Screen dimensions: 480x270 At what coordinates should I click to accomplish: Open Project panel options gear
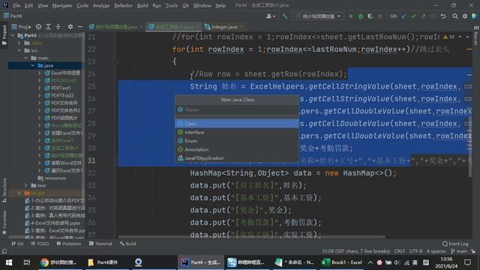pos(70,27)
